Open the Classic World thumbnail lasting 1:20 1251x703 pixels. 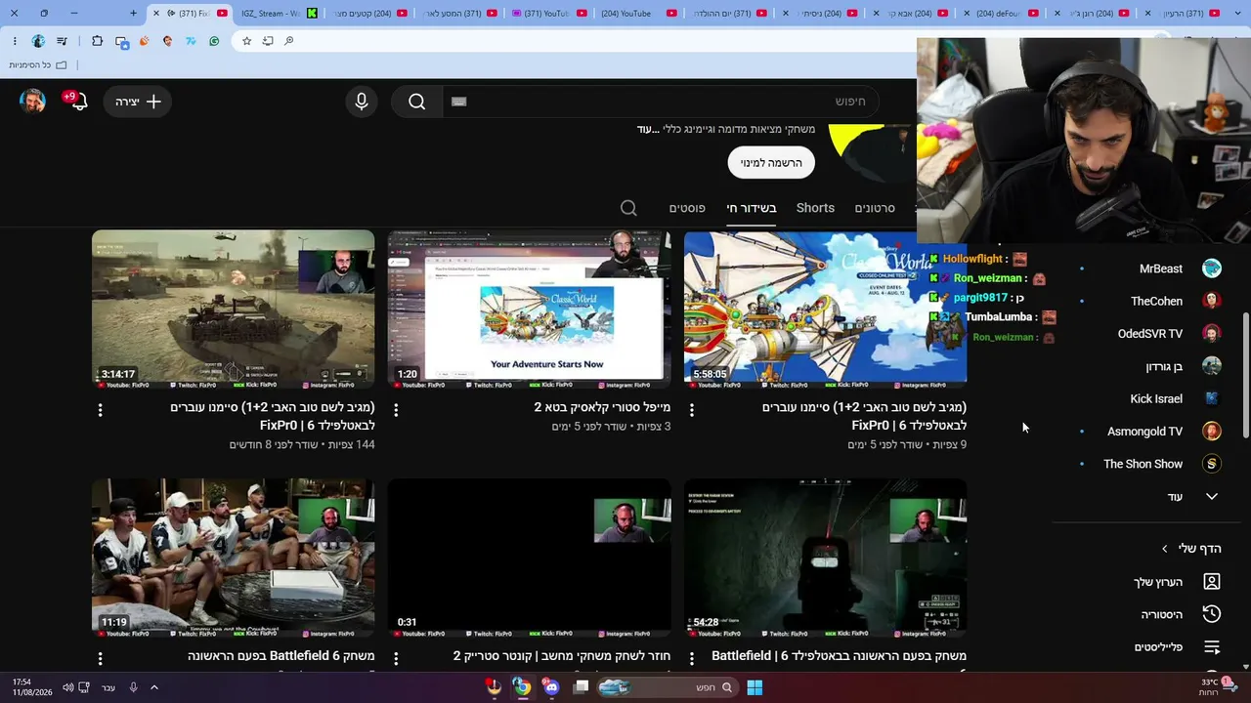pos(529,310)
